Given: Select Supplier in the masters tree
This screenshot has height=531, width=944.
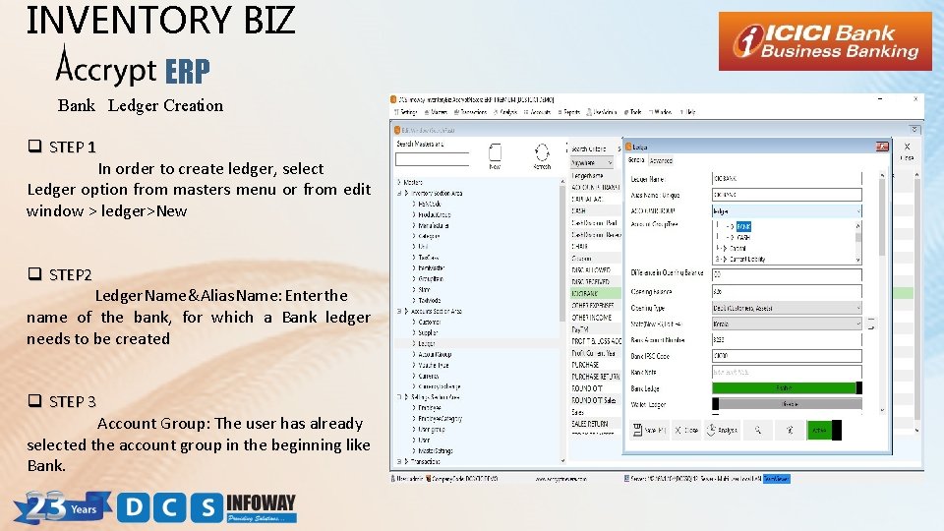Looking at the screenshot, I should pyautogui.click(x=428, y=333).
